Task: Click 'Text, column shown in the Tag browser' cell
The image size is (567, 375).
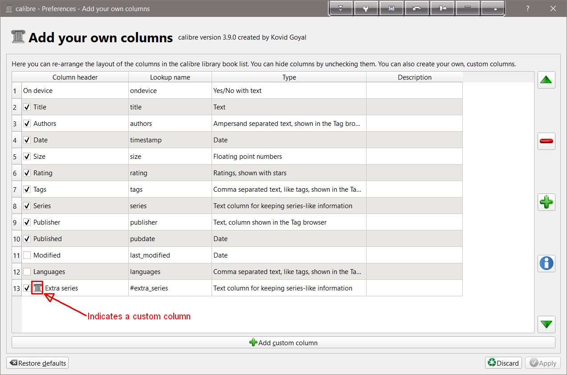Action: pyautogui.click(x=289, y=222)
